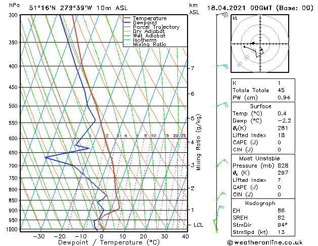Click the '700' hPa pressure axis label
Image resolution: width=318 pixels, height=246 pixels.
pos(14,166)
